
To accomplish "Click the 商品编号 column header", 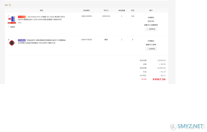I will pos(86,10).
